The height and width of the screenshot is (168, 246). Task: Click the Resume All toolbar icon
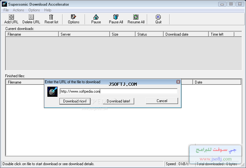pyautogui.click(x=136, y=17)
